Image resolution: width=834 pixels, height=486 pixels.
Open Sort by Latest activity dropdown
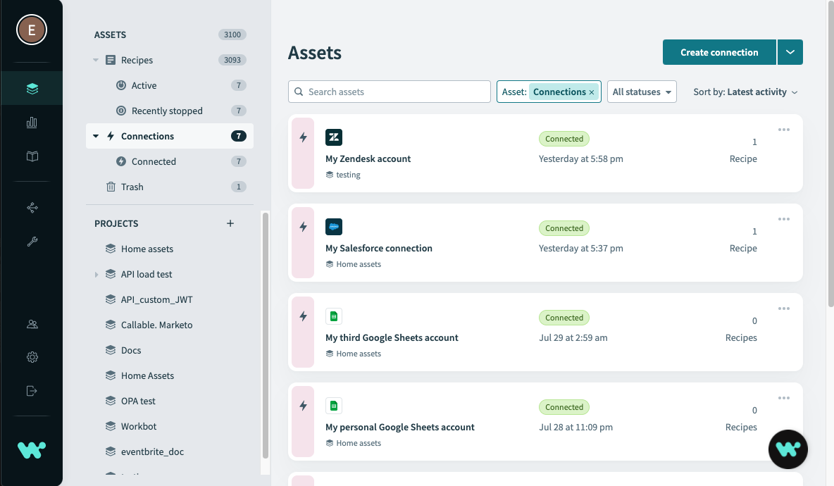(x=745, y=92)
